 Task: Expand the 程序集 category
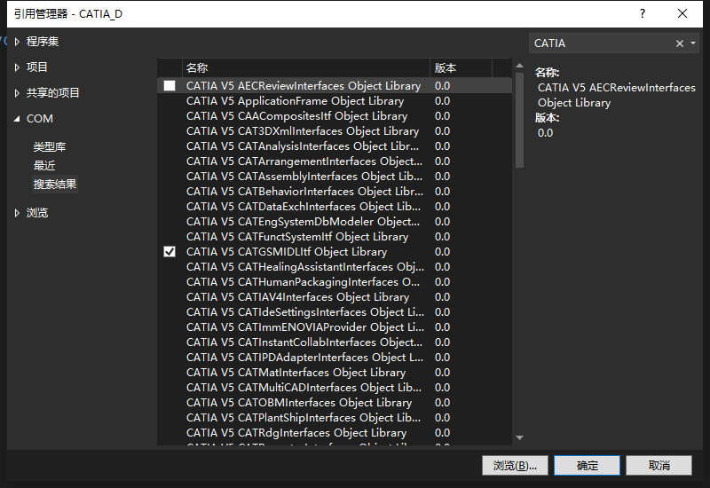17,42
